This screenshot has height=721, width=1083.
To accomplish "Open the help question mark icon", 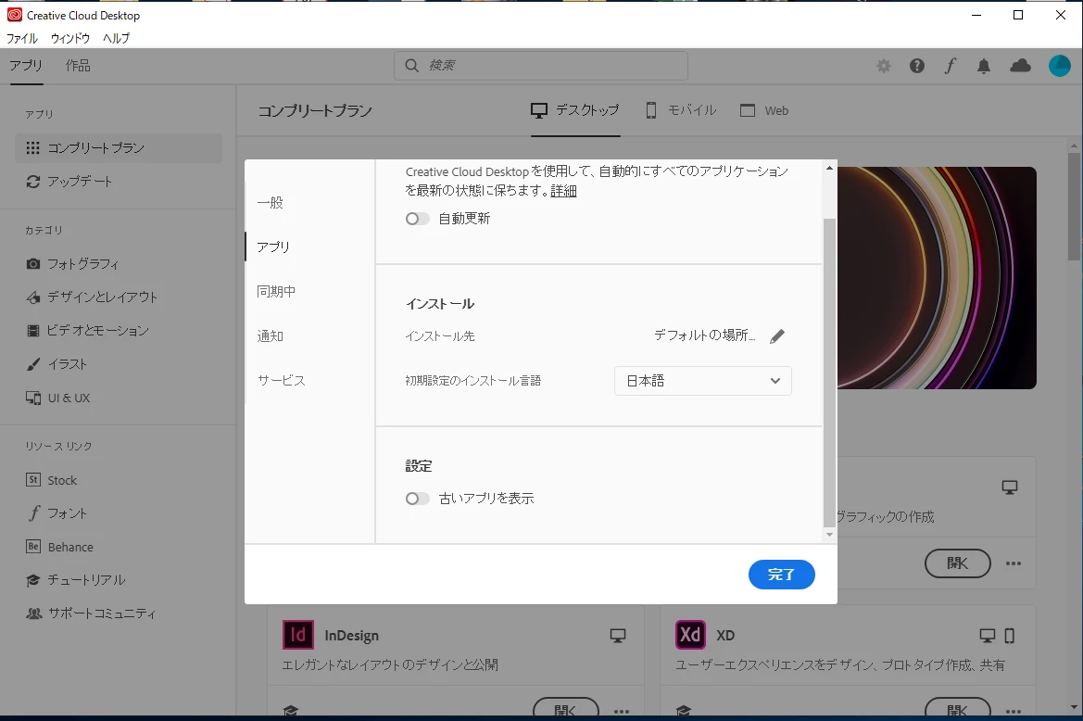I will (x=916, y=66).
